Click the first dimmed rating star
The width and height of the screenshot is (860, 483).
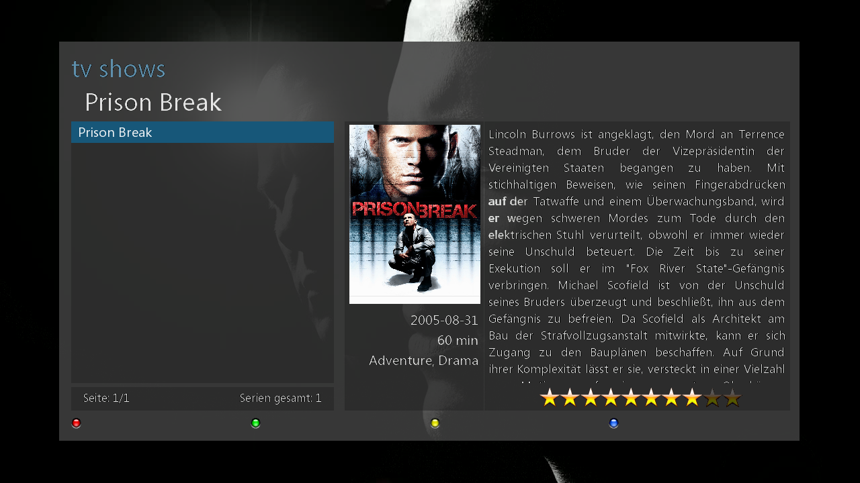[x=712, y=398]
